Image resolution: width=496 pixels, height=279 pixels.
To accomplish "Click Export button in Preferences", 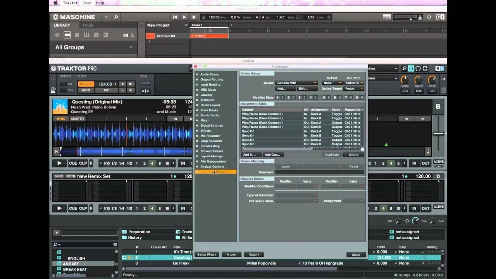I will [254, 255].
